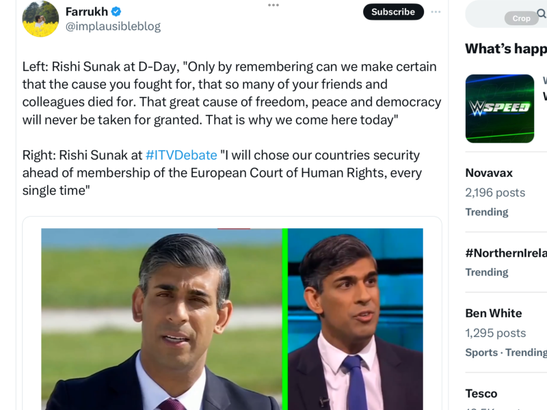View the #NorthernIreland trend
Image resolution: width=547 pixels, height=410 pixels.
click(505, 253)
